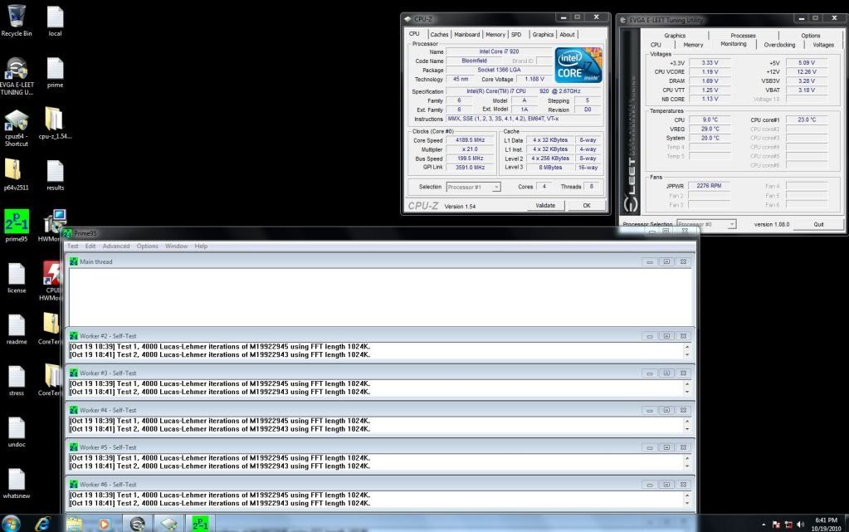849x532 pixels.
Task: Click the JPPWR fan 2276 RPM field
Action: click(709, 186)
